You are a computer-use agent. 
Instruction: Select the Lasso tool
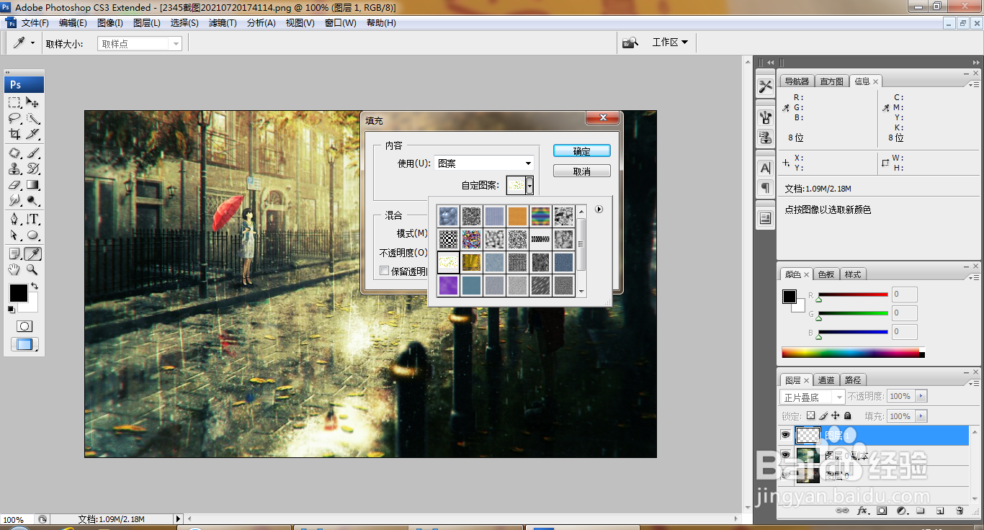point(14,118)
